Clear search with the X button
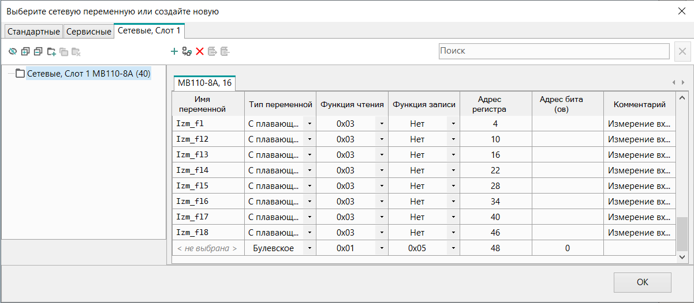 pyautogui.click(x=682, y=51)
